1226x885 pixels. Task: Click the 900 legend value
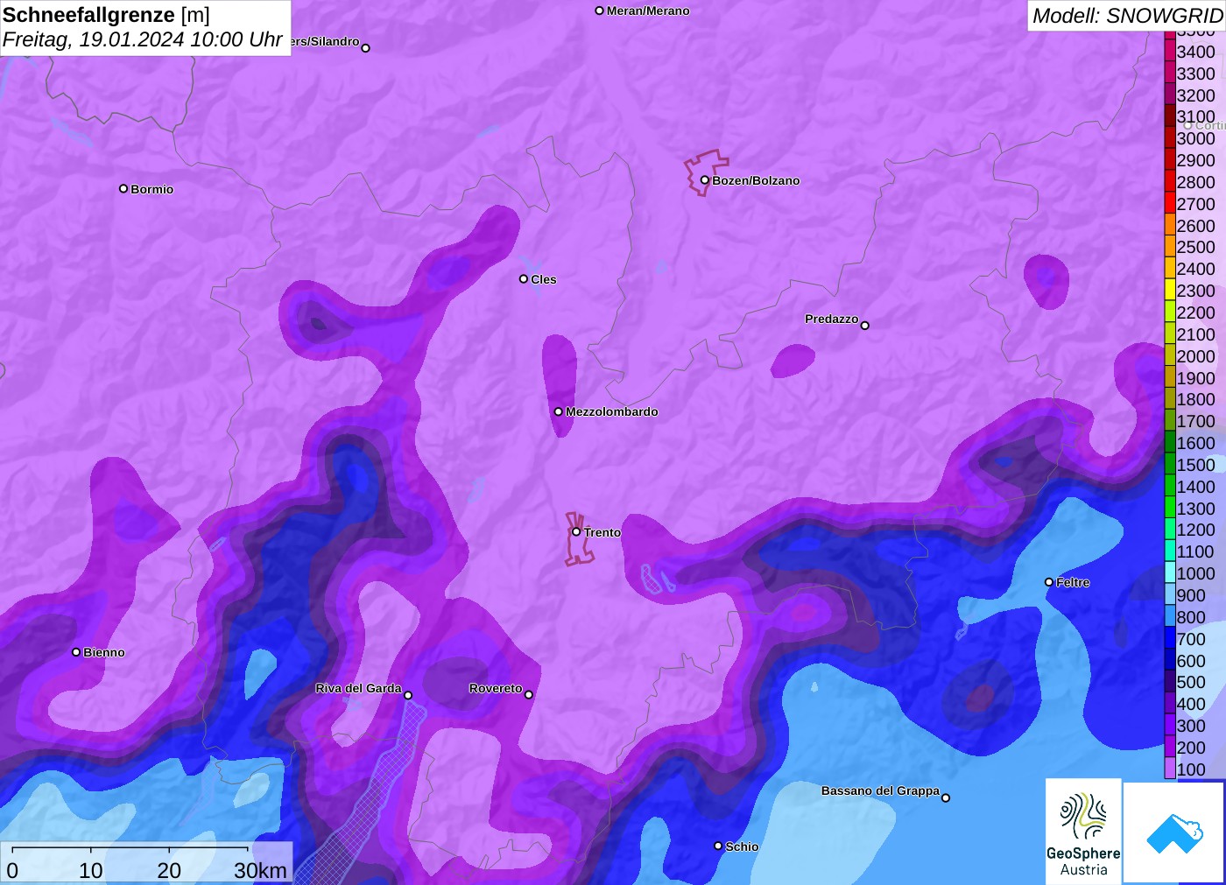pyautogui.click(x=1191, y=595)
